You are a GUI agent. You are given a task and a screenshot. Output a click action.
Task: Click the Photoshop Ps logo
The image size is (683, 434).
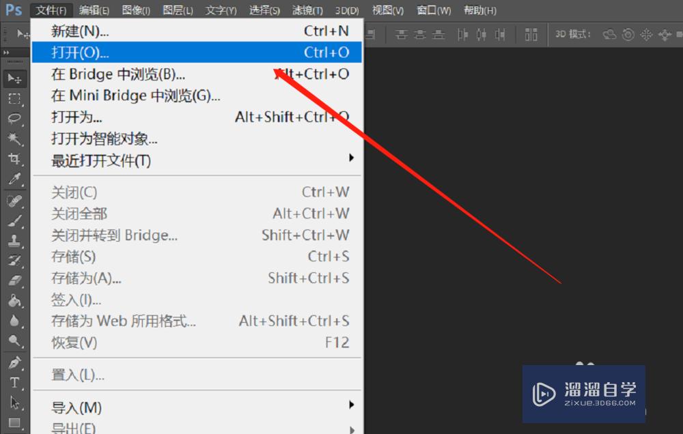pyautogui.click(x=14, y=10)
